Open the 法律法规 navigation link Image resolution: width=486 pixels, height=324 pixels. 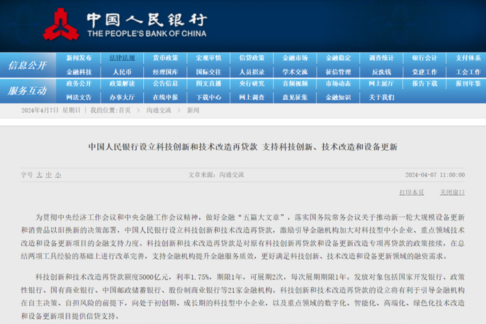122,58
